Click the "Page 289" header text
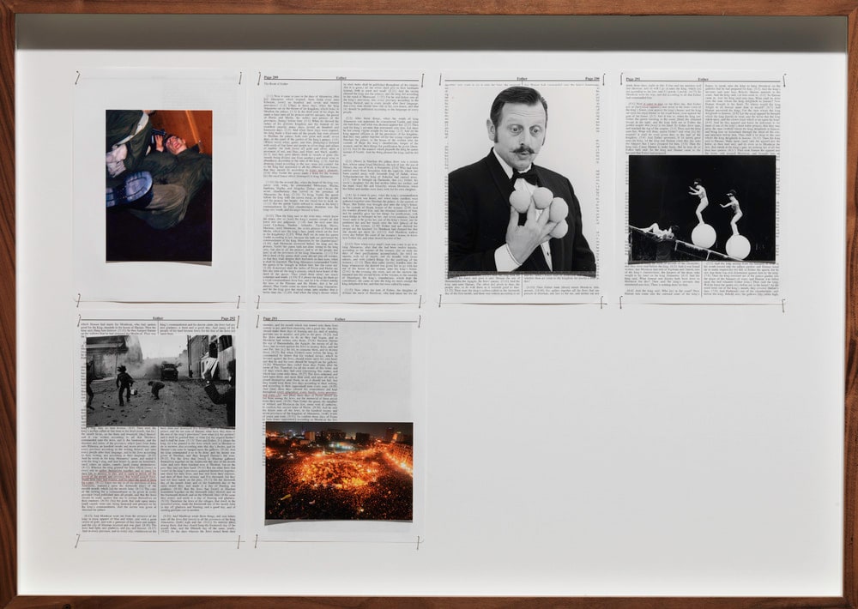 tap(271, 78)
